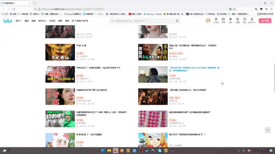Image resolution: width=275 pixels, height=154 pixels.
Task: Open 华妃修仙 video thumbnail
Action: coord(60,52)
